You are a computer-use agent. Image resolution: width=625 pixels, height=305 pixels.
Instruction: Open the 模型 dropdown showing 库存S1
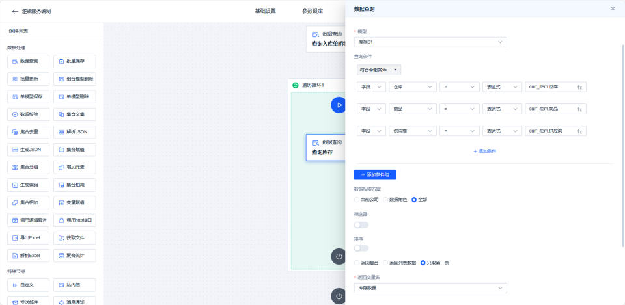click(430, 42)
